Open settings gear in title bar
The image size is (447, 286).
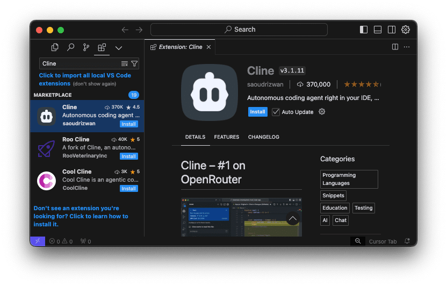(406, 30)
